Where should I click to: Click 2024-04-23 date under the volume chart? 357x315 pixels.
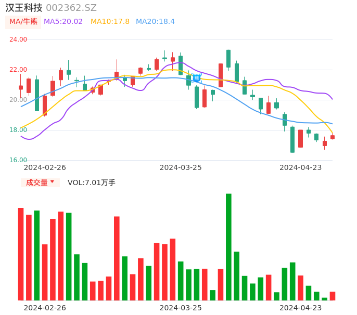pos(301,308)
